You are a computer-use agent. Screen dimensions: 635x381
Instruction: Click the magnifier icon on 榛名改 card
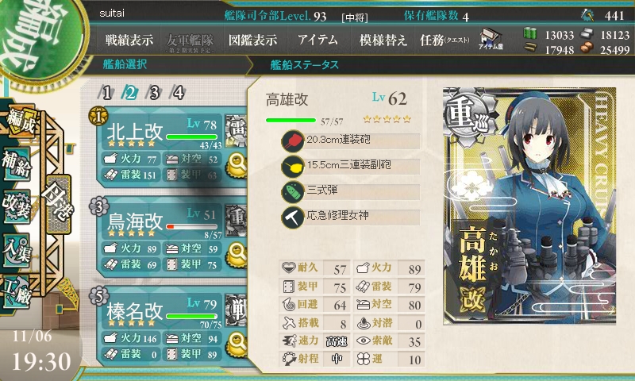[237, 344]
